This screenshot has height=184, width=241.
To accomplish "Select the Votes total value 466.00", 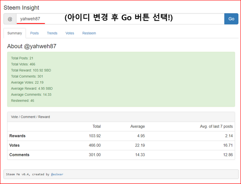I will click(95, 145).
